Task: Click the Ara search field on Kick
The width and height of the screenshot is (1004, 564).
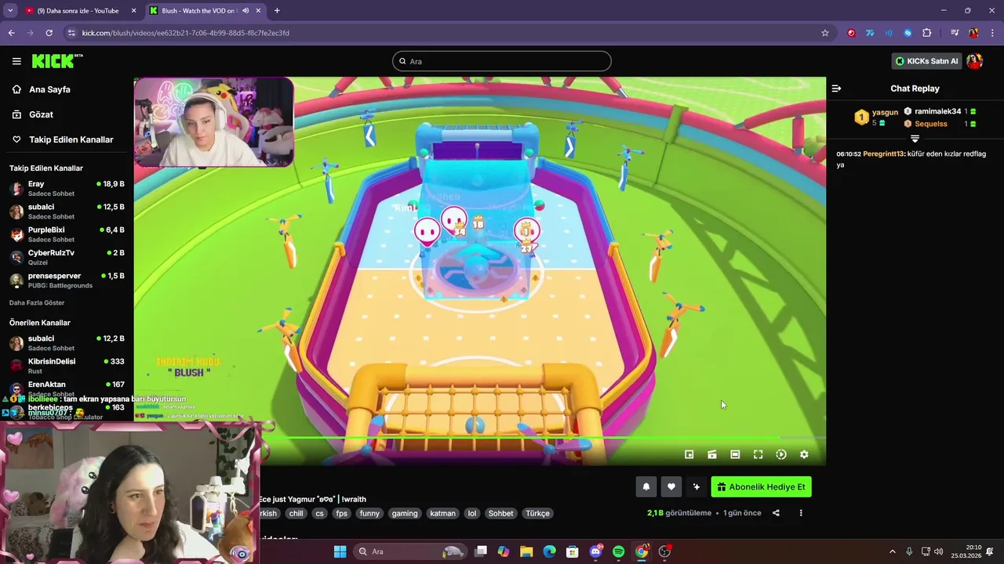Action: [502, 61]
